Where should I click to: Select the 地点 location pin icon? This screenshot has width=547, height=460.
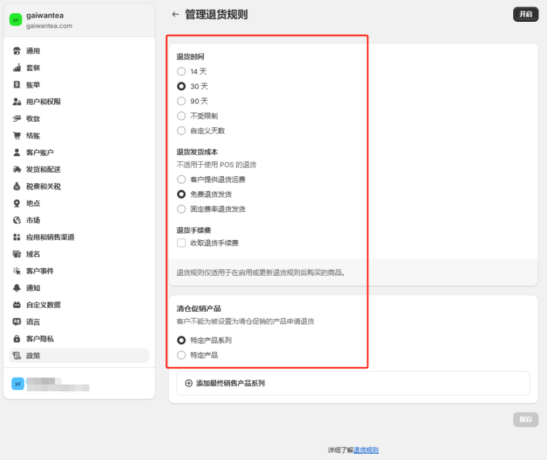point(16,203)
